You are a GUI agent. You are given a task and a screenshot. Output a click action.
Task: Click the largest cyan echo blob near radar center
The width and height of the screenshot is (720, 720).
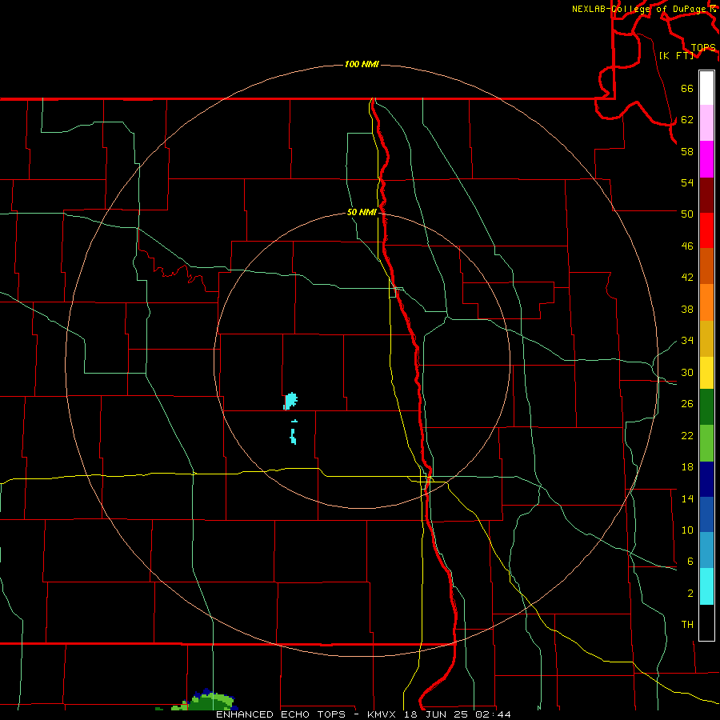tap(290, 401)
